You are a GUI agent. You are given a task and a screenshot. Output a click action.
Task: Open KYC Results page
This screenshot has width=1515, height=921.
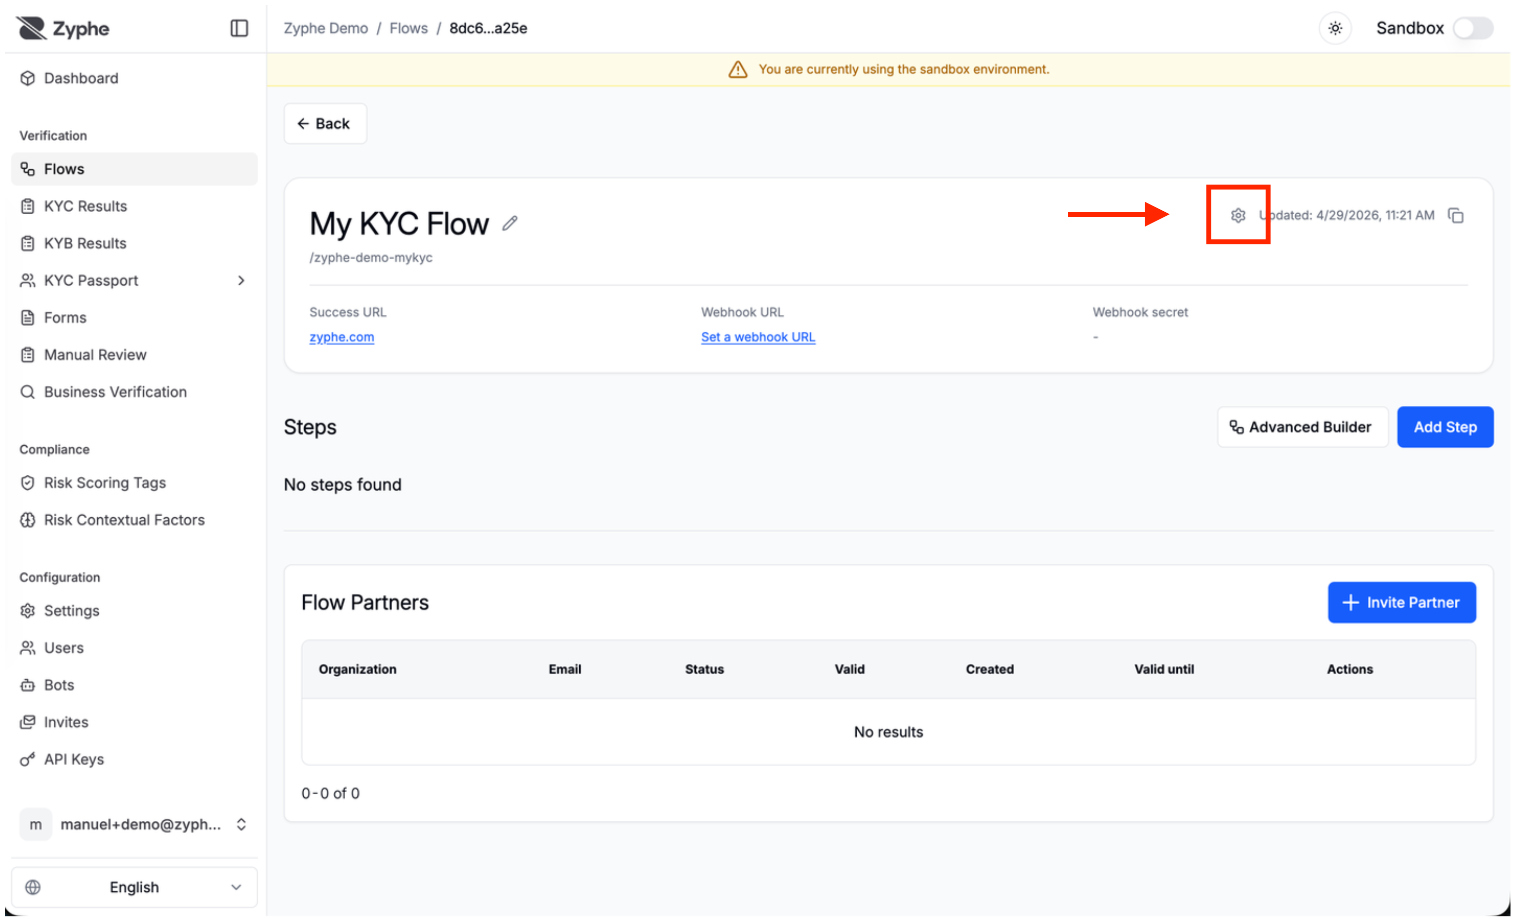134,206
